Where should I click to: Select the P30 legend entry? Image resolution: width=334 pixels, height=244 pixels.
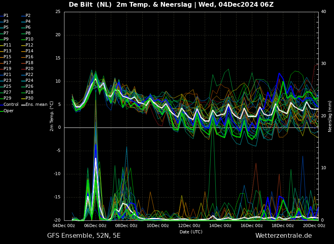29,98
